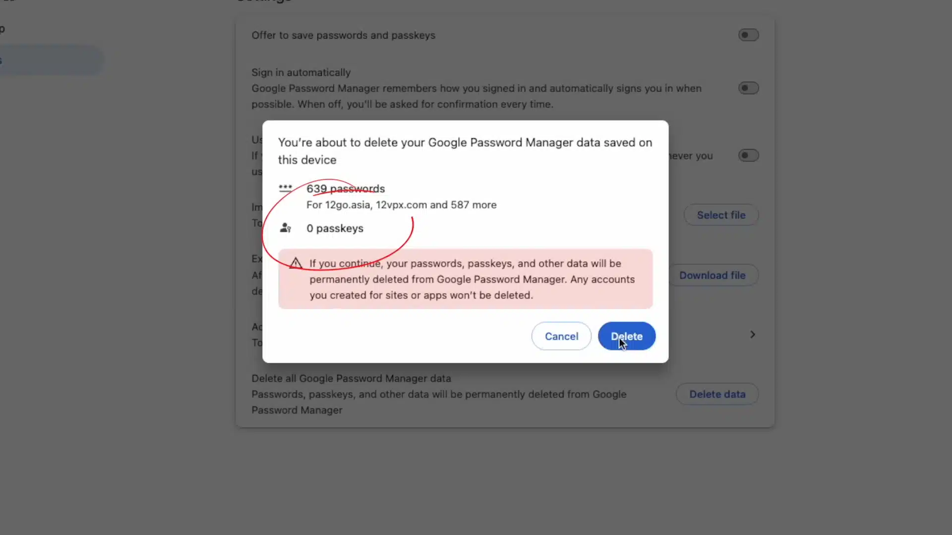Click the Google Password Manager description paragraph
Image resolution: width=952 pixels, height=535 pixels.
[x=476, y=96]
